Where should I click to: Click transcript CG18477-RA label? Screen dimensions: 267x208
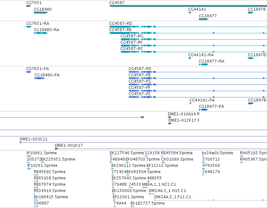point(212,61)
